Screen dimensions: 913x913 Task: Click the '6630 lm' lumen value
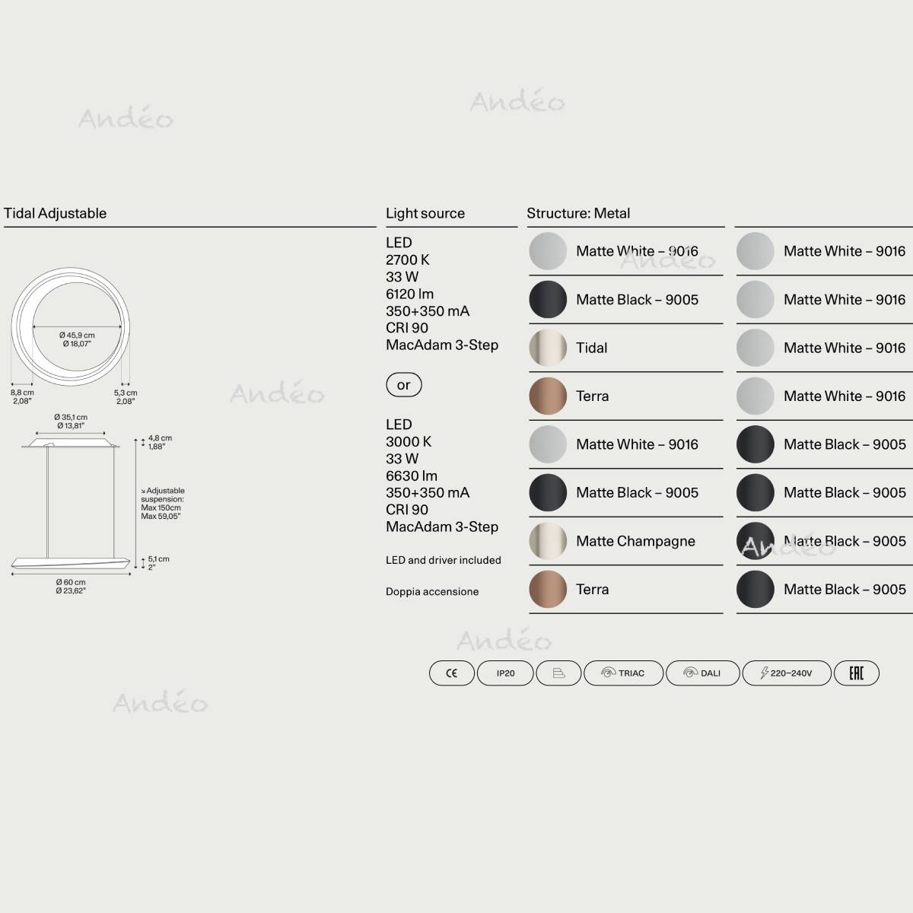coord(412,476)
